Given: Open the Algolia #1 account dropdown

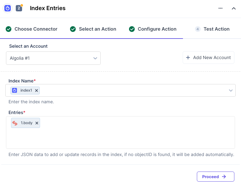Looking at the screenshot, I should 53,58.
